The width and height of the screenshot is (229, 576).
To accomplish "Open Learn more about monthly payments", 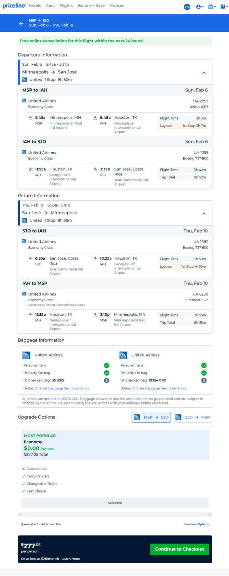I will [x=71, y=559].
